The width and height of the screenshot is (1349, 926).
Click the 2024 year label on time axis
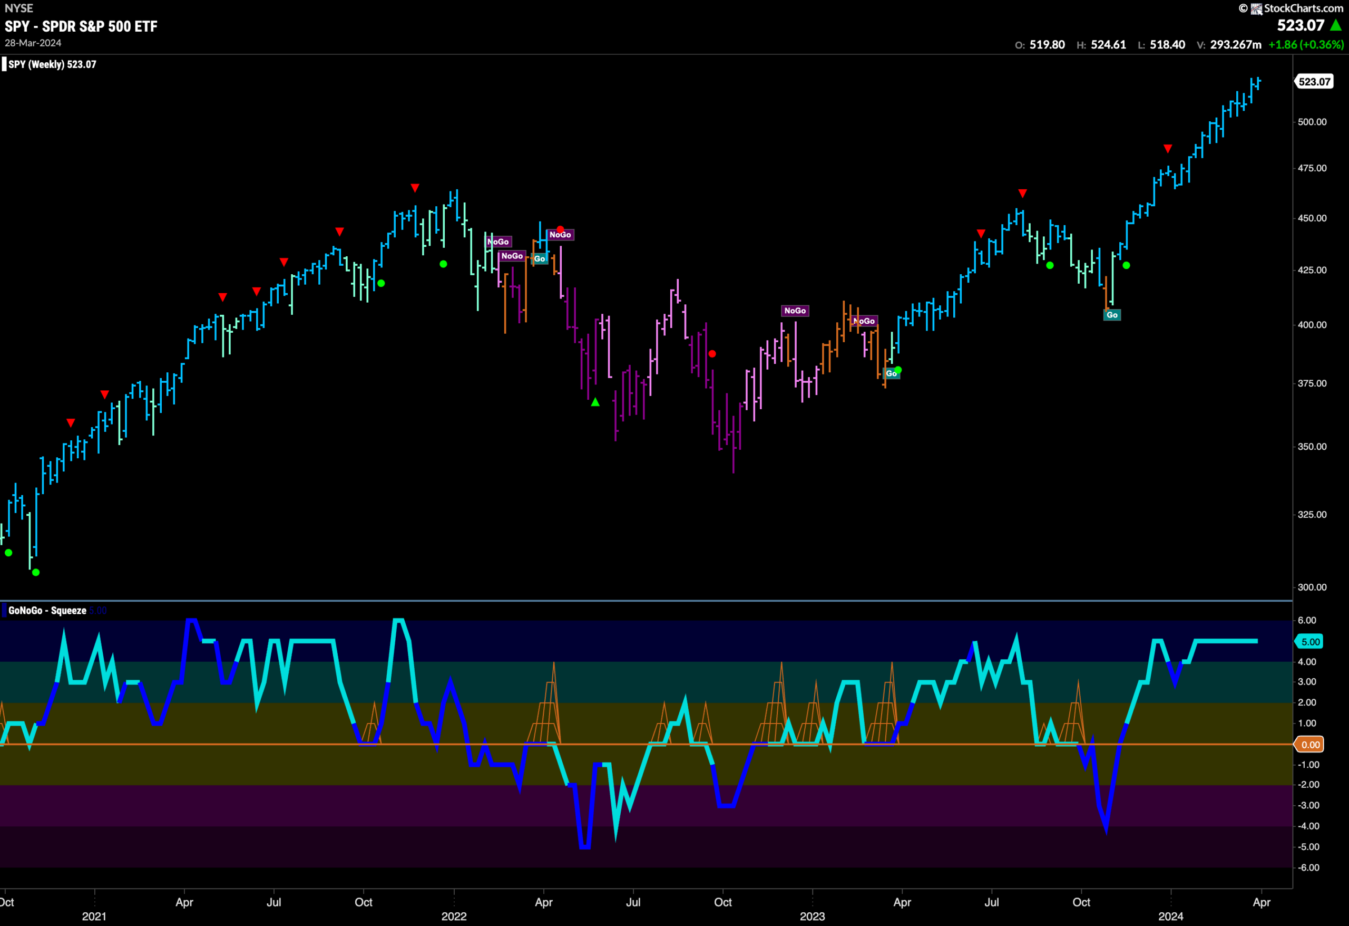(x=1171, y=916)
